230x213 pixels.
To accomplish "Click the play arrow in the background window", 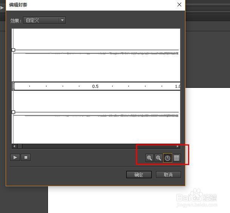I will point(2,8).
